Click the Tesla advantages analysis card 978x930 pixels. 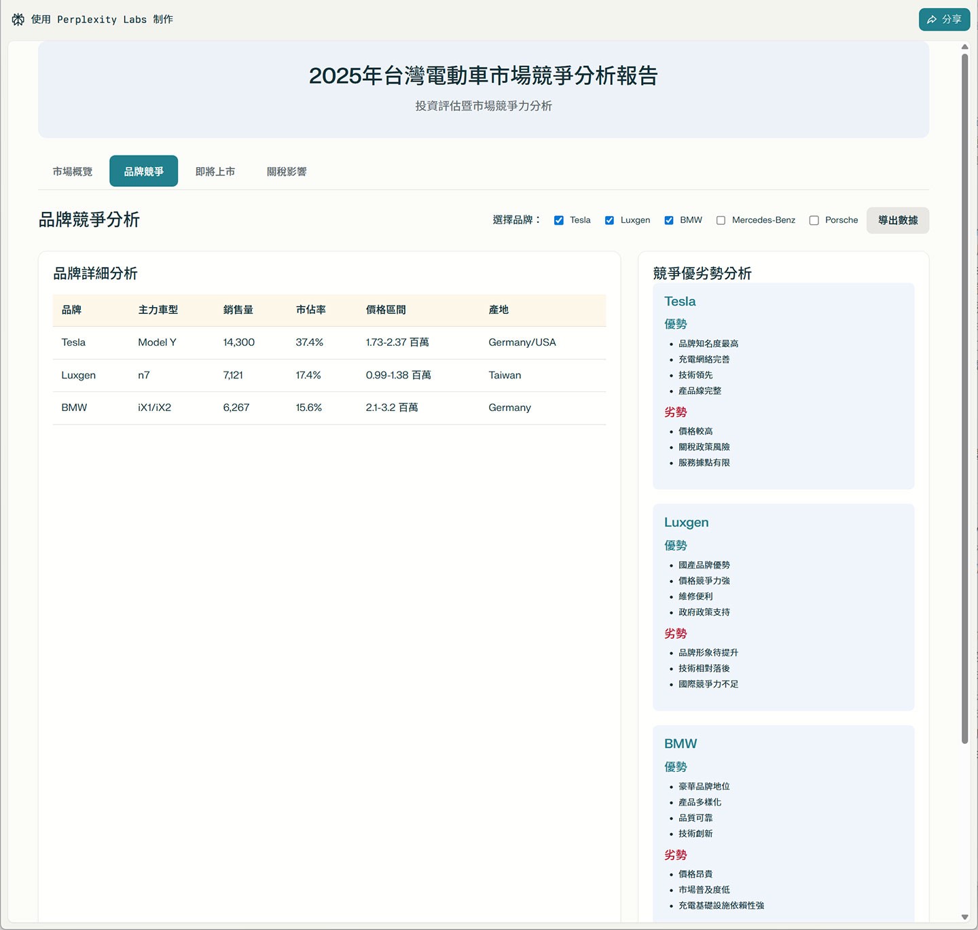(783, 386)
